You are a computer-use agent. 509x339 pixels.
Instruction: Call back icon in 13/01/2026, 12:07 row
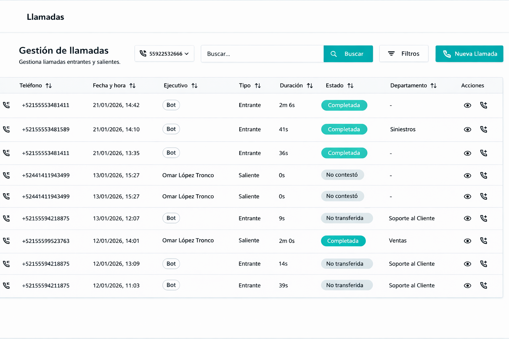483,218
